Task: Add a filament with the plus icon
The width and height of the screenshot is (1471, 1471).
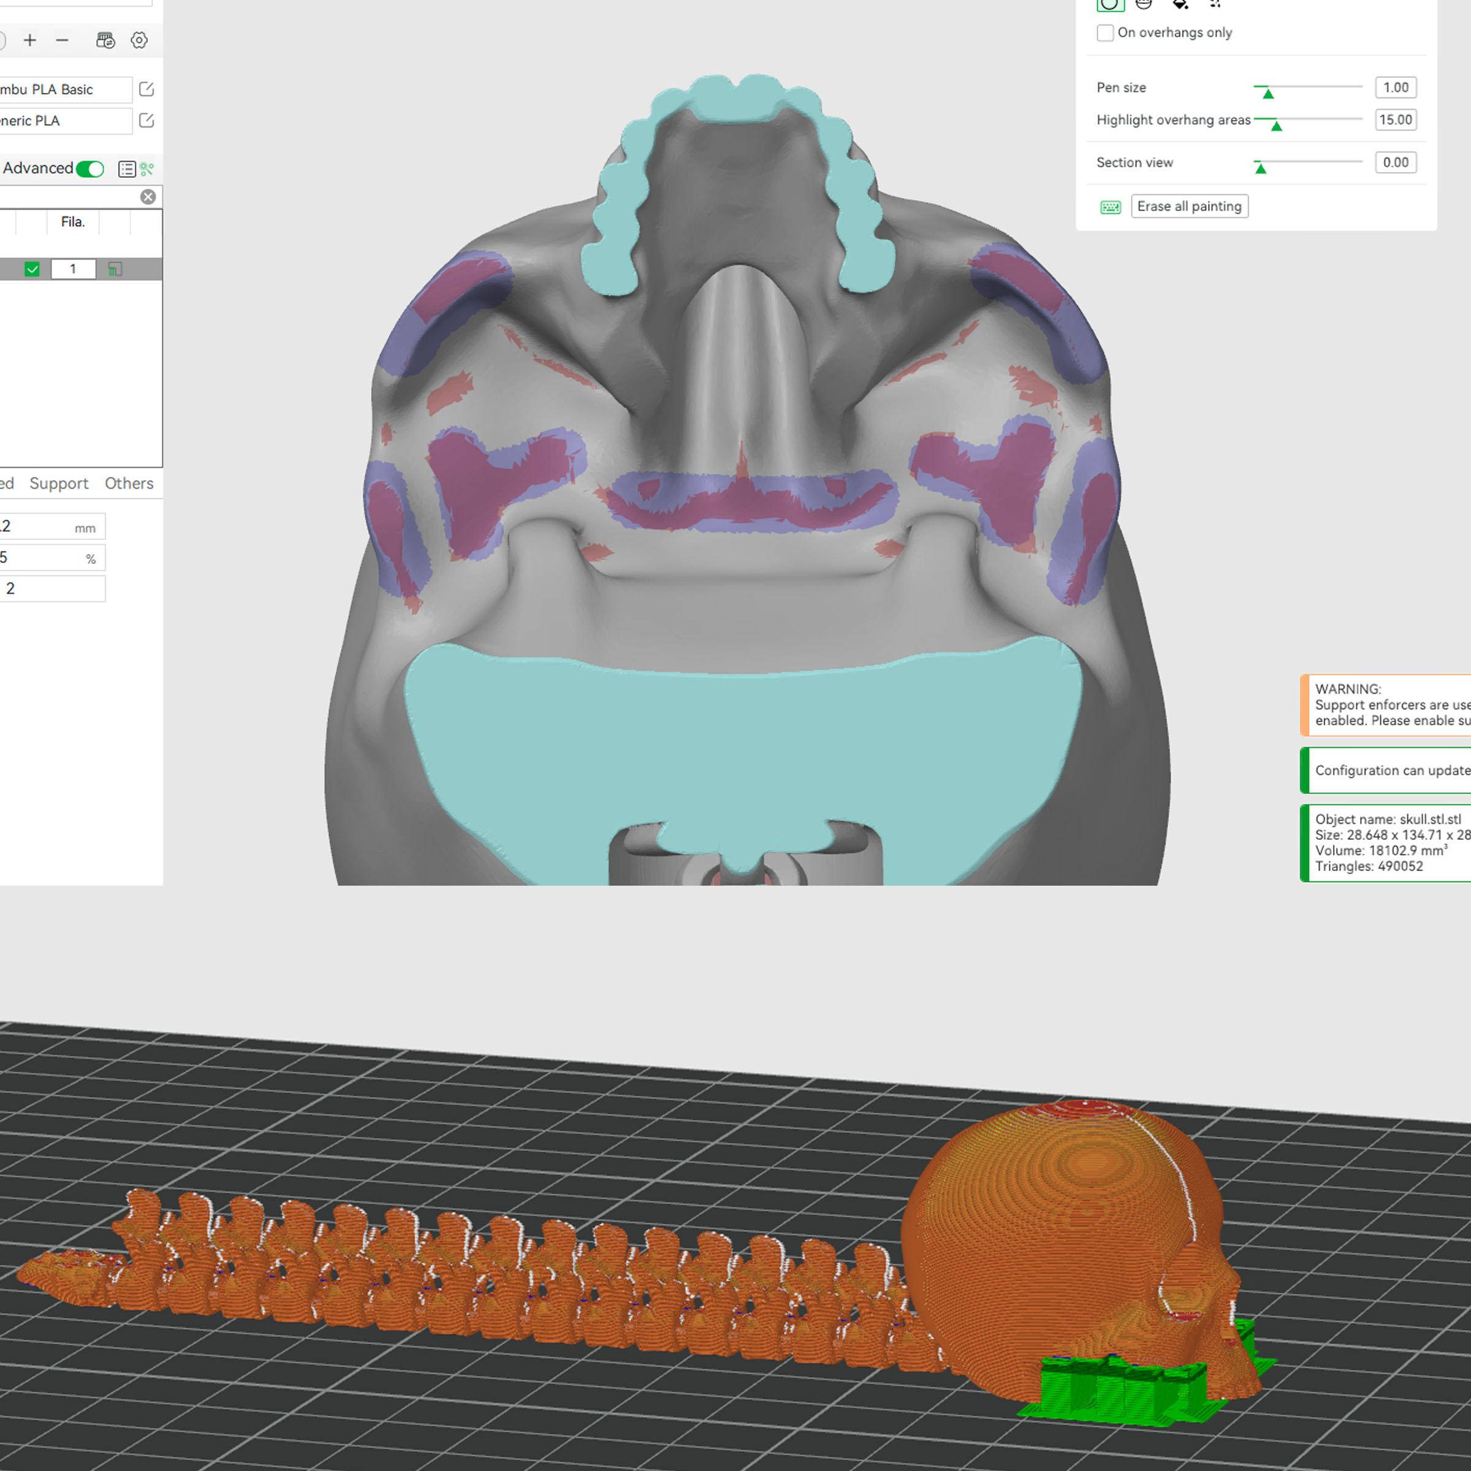Action: [x=29, y=40]
